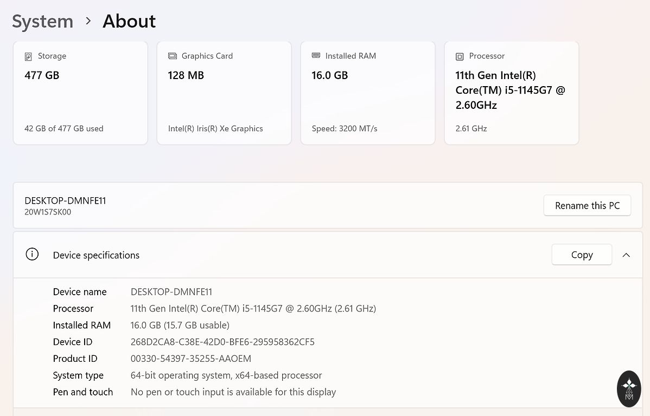Click the round logo badge in bottom-right corner
The height and width of the screenshot is (416, 650).
(629, 389)
